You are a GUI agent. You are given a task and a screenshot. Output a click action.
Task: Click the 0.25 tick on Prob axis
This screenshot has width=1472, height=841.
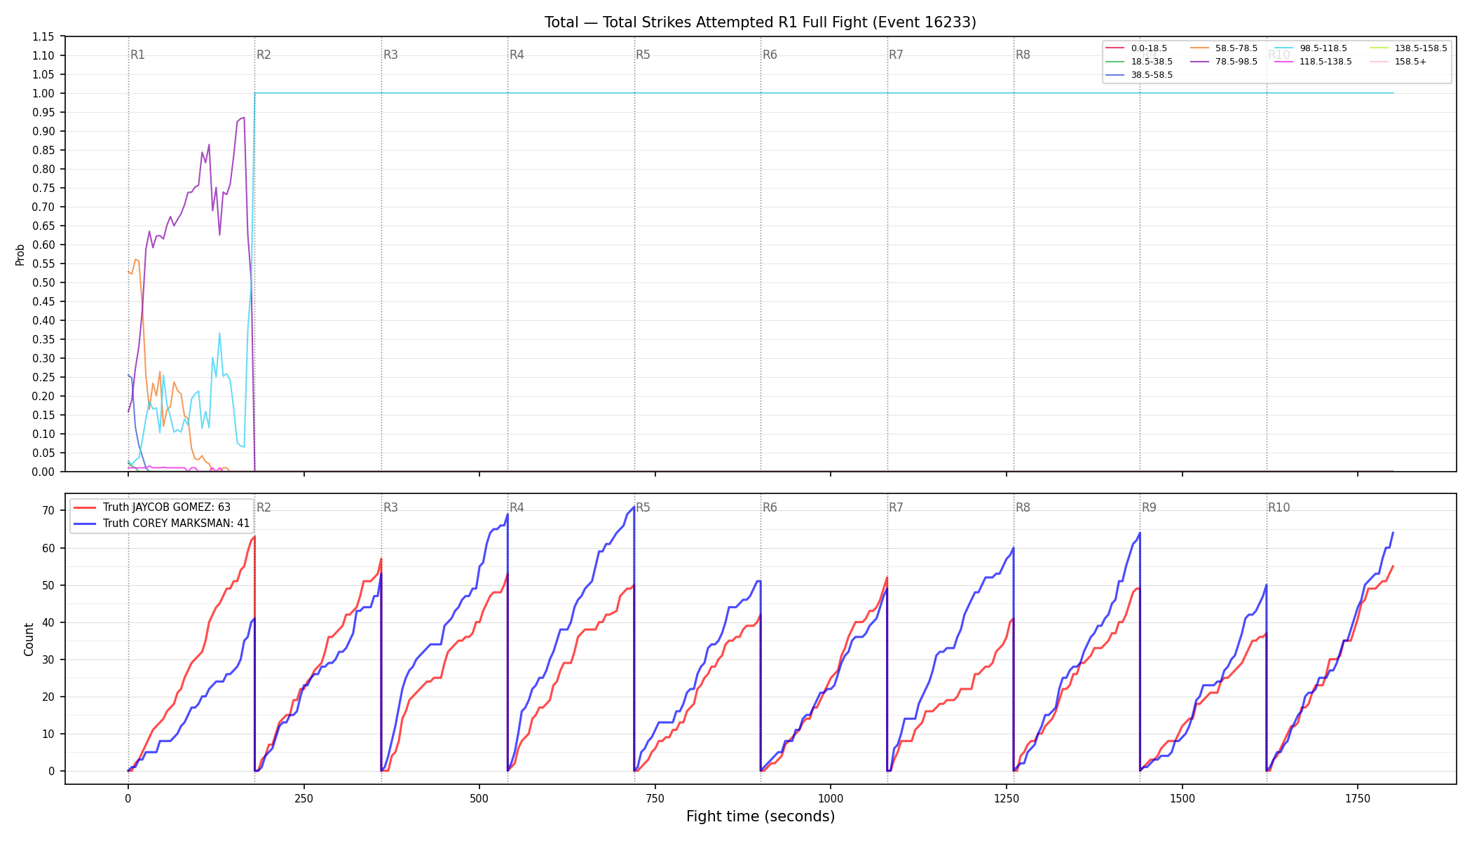point(43,377)
